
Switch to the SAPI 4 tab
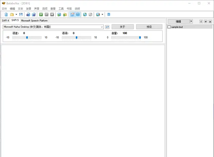tap(5, 20)
